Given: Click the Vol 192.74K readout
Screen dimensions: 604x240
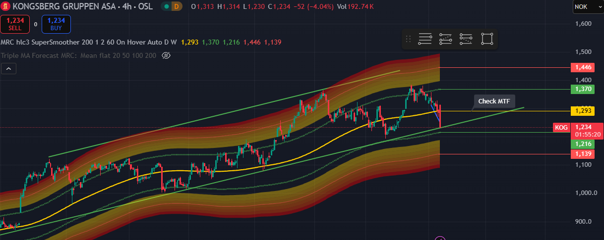Looking at the screenshot, I should pos(356,7).
